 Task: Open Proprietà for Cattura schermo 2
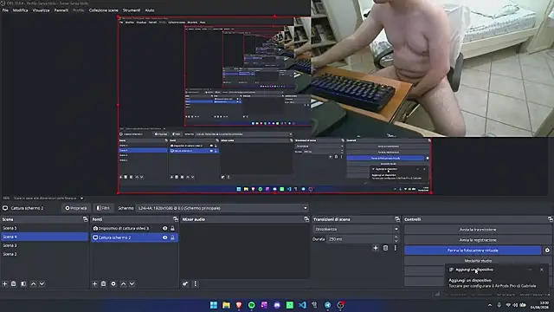(x=75, y=208)
